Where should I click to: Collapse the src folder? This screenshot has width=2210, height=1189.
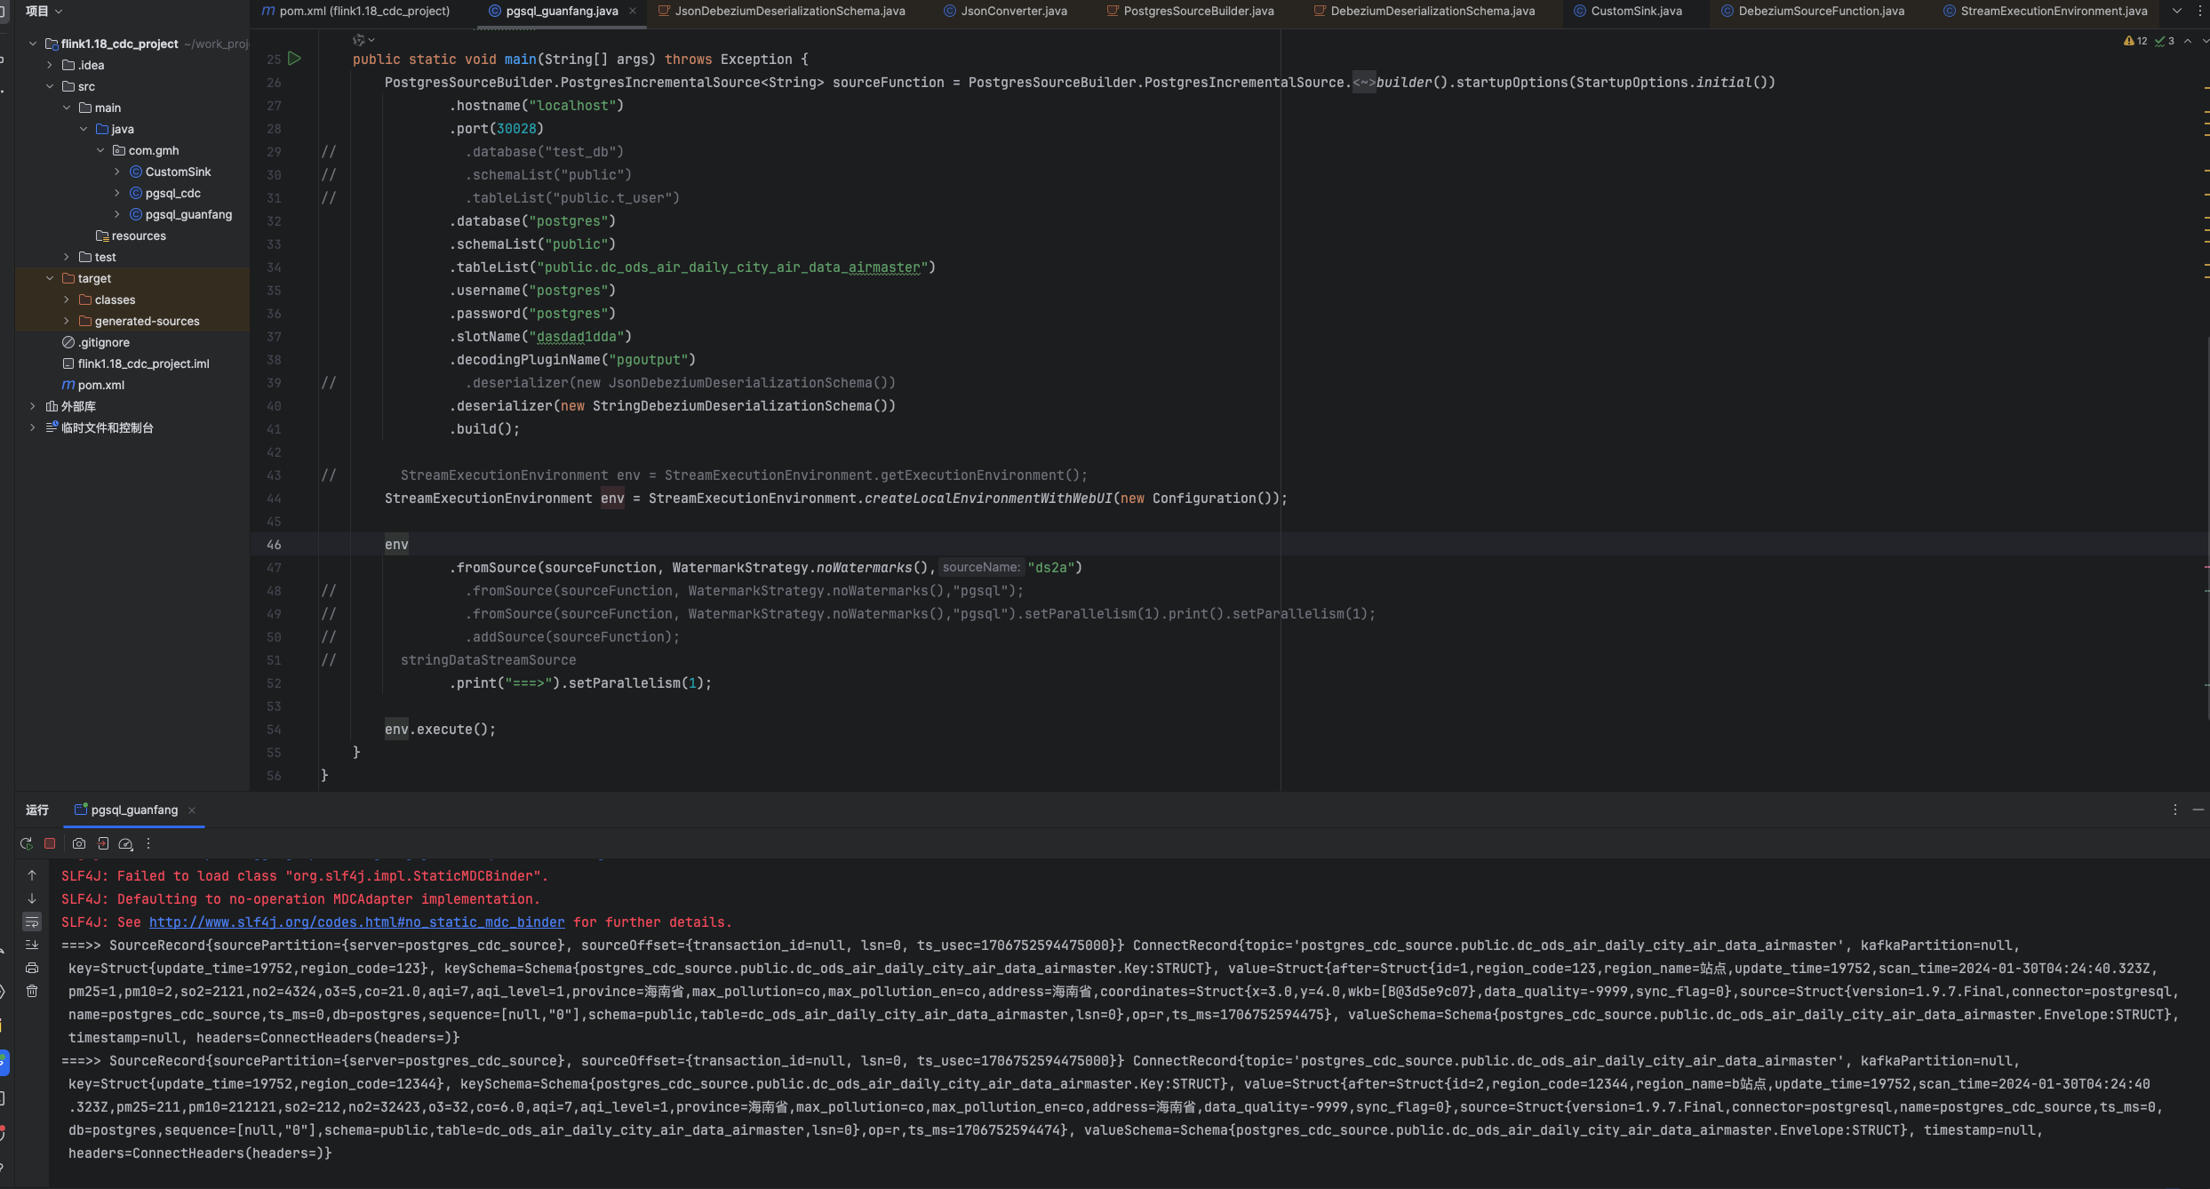pos(50,86)
